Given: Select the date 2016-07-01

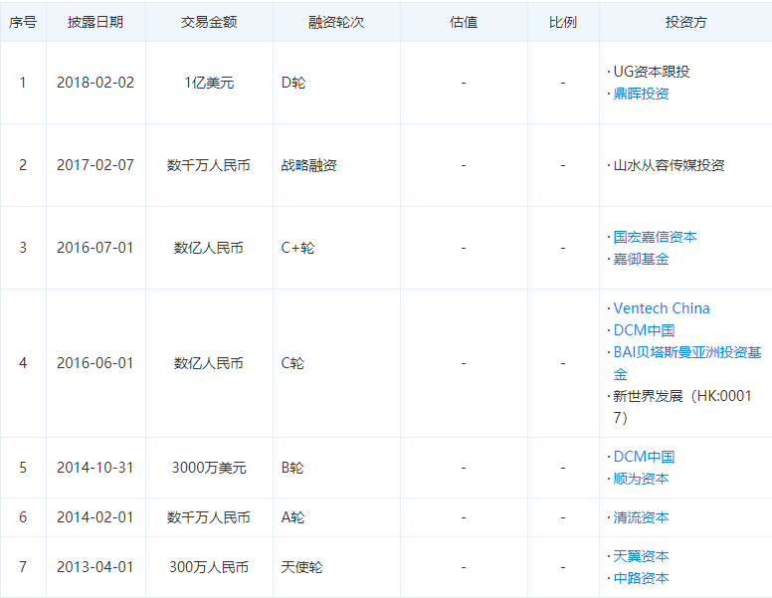Looking at the screenshot, I should 96,248.
